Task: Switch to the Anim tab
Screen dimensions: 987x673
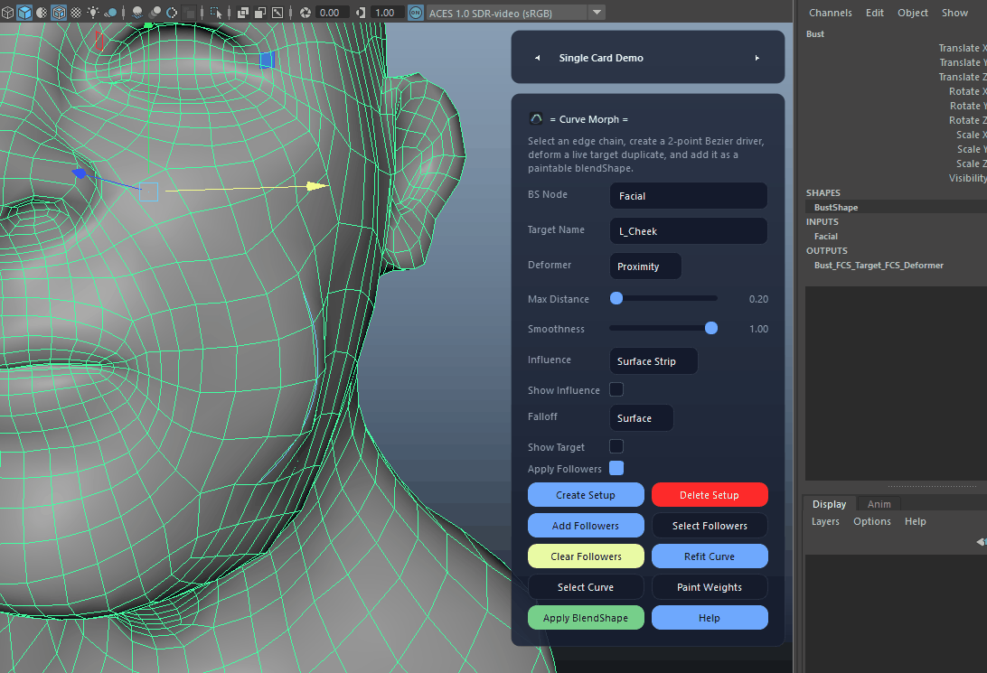Action: point(879,504)
